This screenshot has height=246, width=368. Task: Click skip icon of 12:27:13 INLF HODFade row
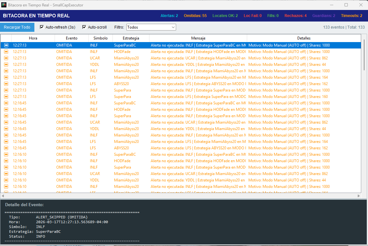point(6,52)
